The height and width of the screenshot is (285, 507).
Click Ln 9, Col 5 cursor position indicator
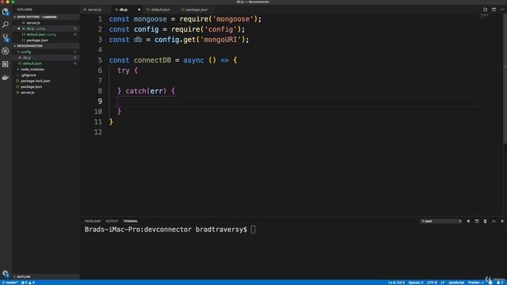coord(396,283)
